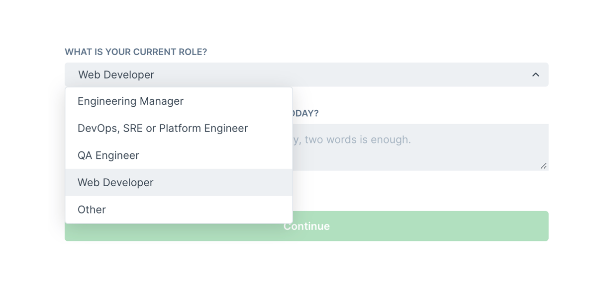Choose QA Engineer from the role options
The image size is (597, 292).
(108, 155)
